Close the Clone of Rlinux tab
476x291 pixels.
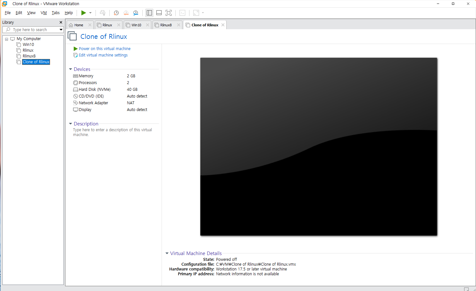223,25
